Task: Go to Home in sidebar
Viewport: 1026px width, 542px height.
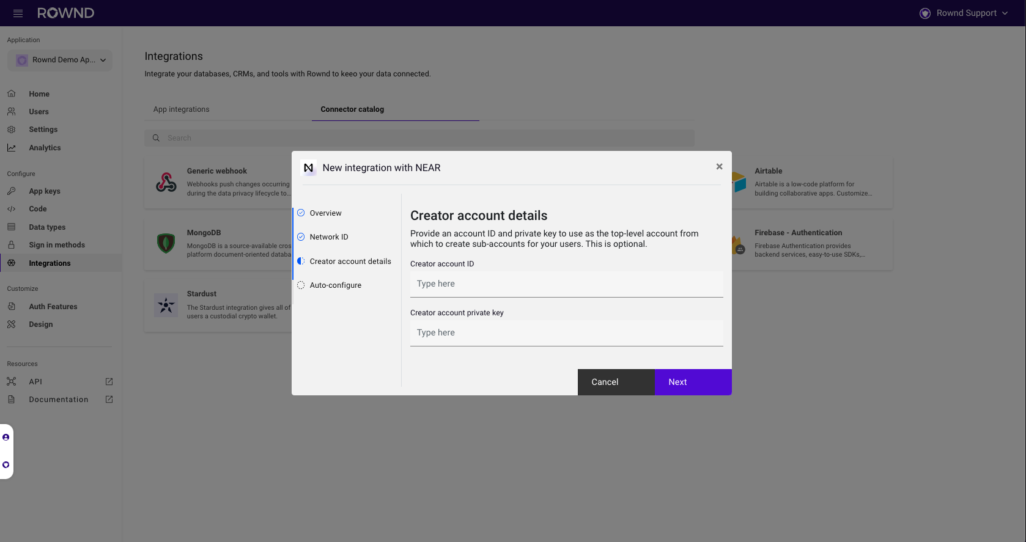Action: (x=39, y=94)
